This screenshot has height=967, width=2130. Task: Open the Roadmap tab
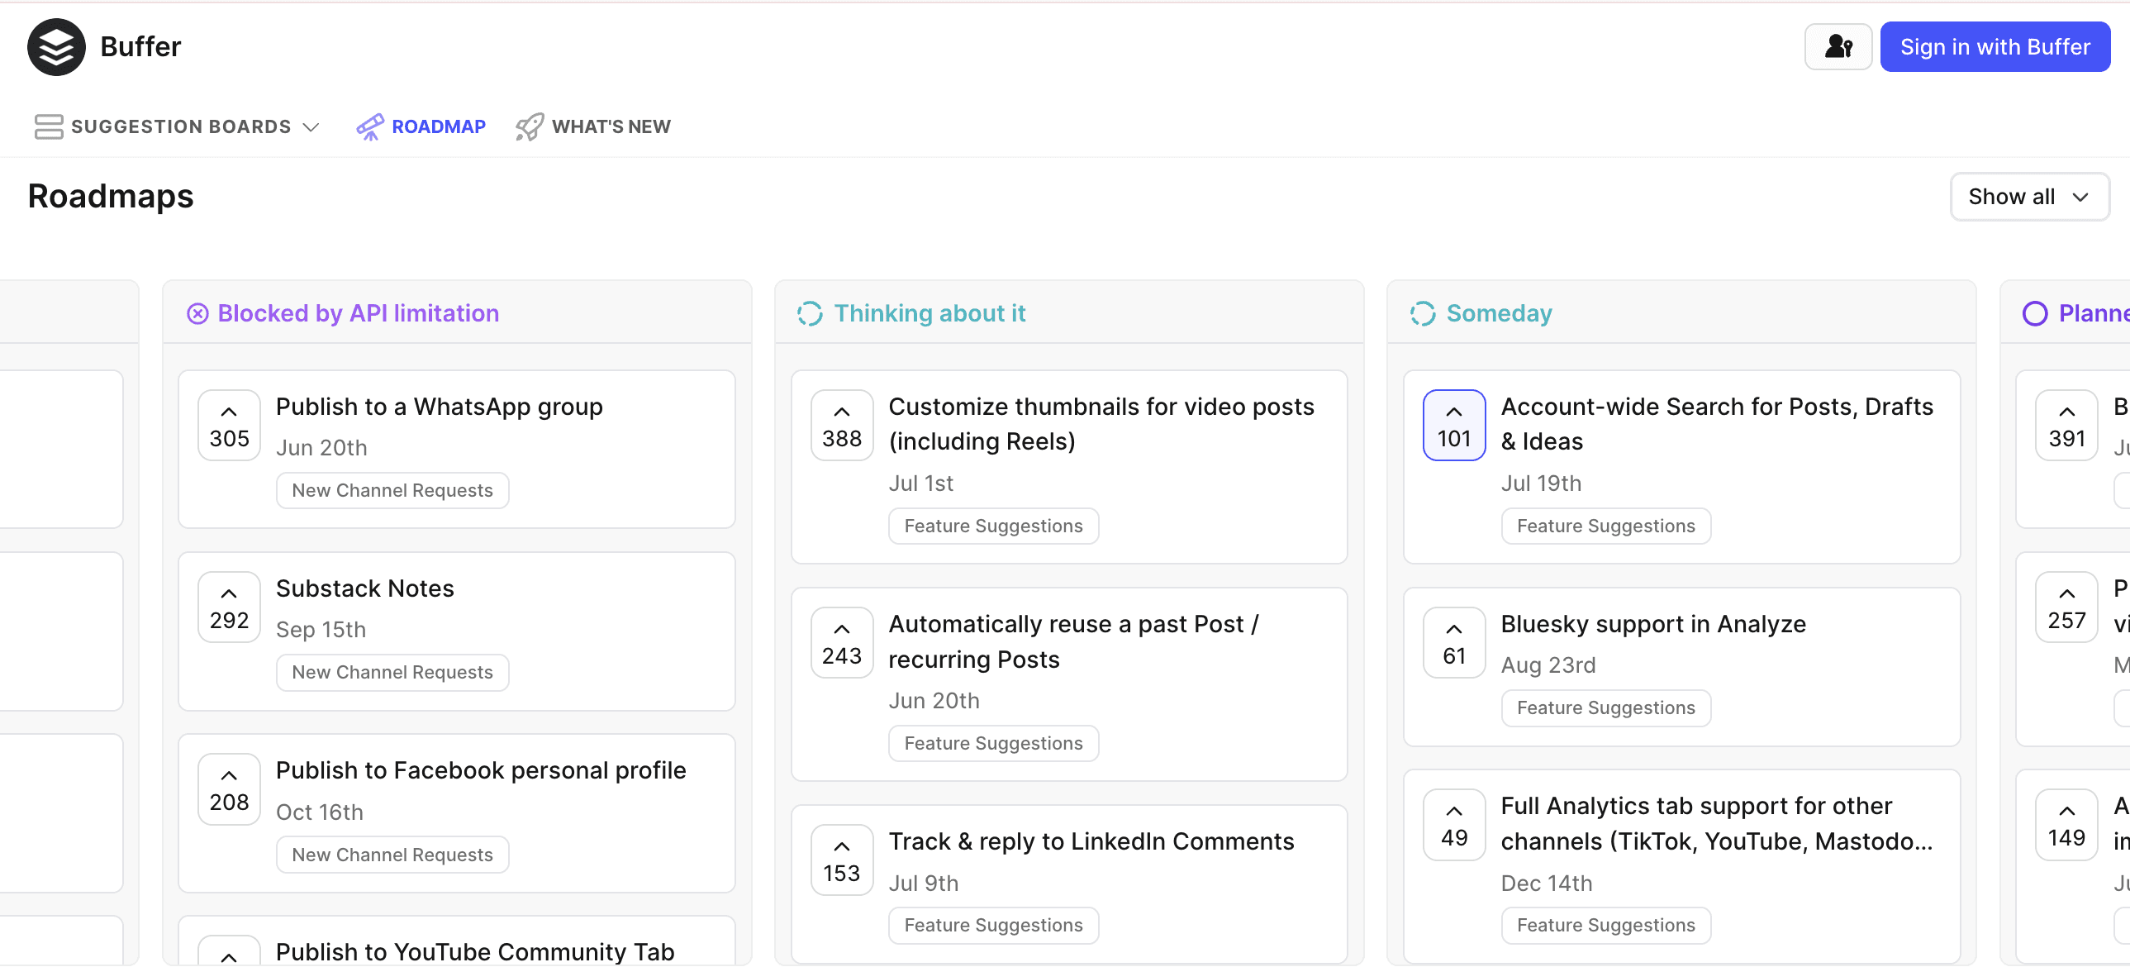tap(421, 126)
